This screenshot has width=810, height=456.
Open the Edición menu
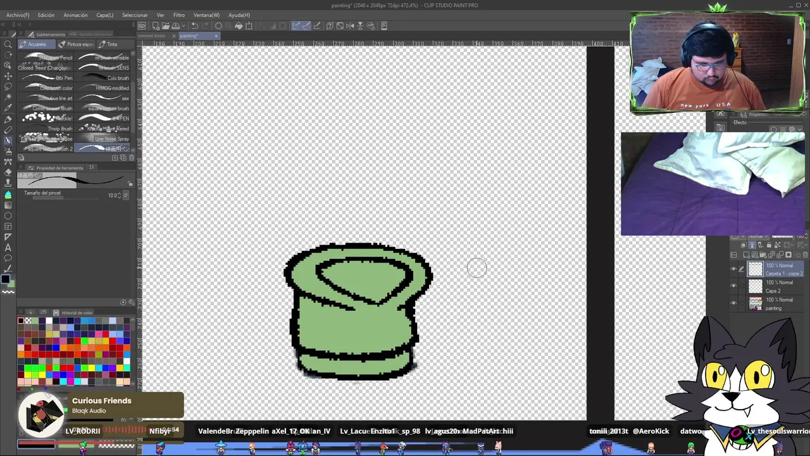tap(46, 15)
